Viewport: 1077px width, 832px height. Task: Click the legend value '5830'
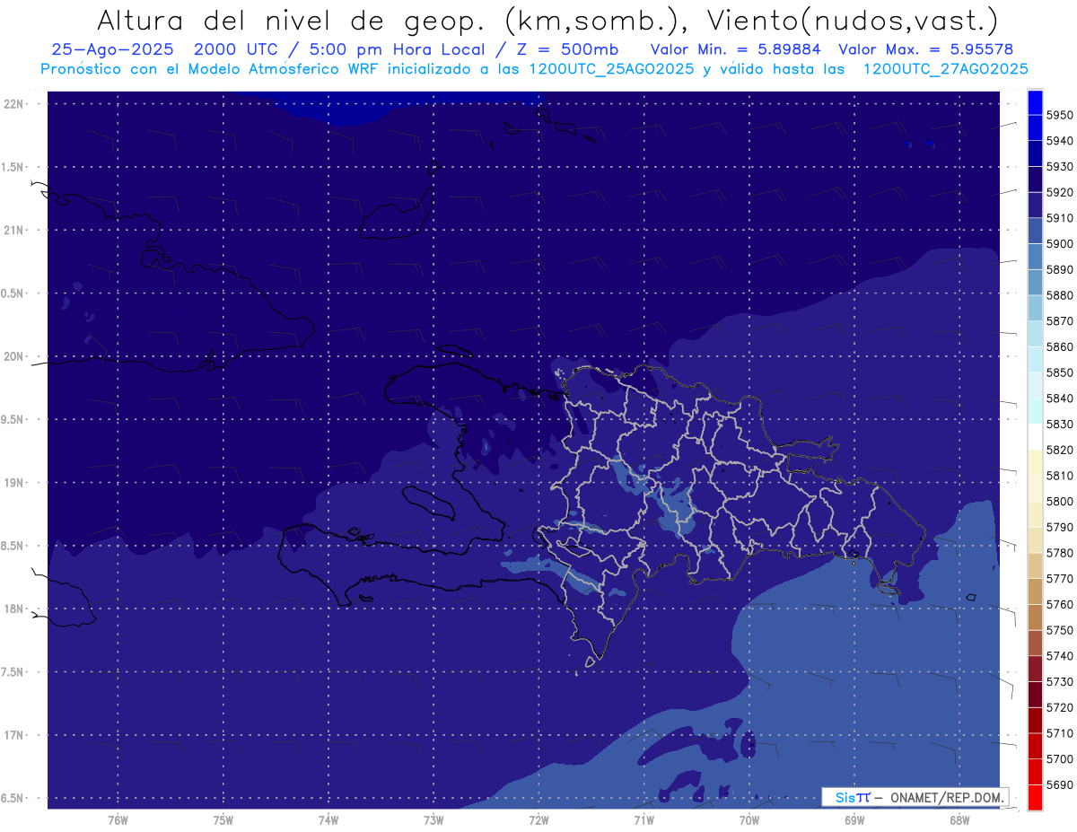(x=1060, y=424)
